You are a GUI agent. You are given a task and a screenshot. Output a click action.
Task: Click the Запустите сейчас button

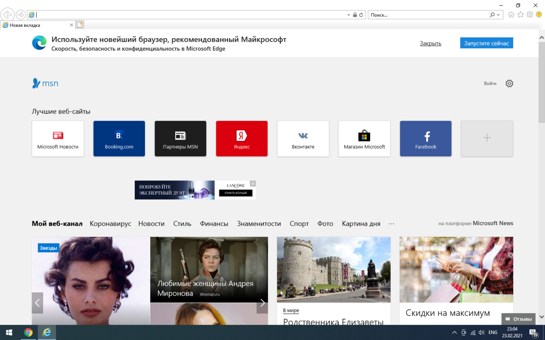[486, 43]
